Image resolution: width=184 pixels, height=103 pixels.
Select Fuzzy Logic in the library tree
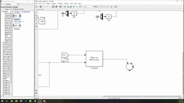(x=6, y=56)
